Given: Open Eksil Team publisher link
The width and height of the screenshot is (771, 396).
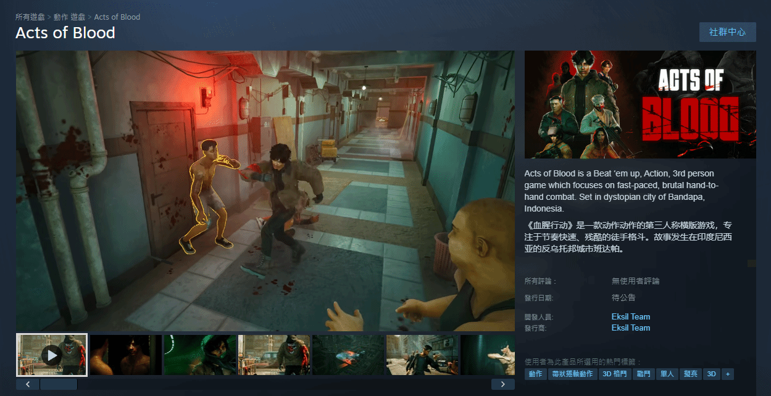Looking at the screenshot, I should tap(630, 328).
